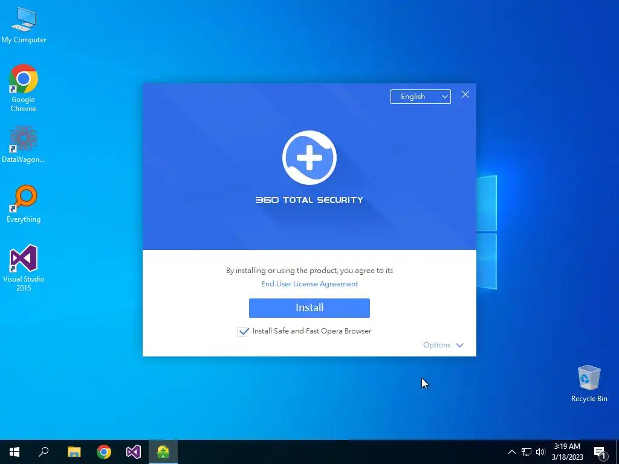The image size is (619, 464).
Task: Open File Explorer from the taskbar
Action: [x=74, y=452]
